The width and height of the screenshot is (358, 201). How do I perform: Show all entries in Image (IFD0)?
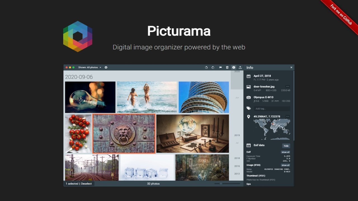286,165
